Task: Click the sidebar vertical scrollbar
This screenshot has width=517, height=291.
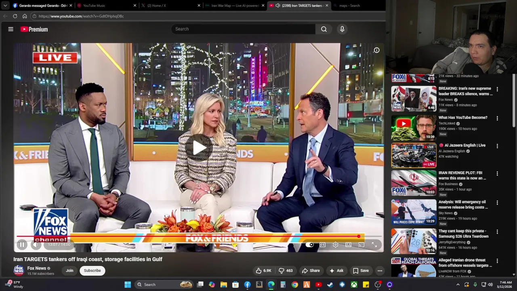Action: tap(514, 101)
